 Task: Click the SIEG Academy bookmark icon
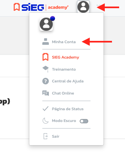point(46,57)
